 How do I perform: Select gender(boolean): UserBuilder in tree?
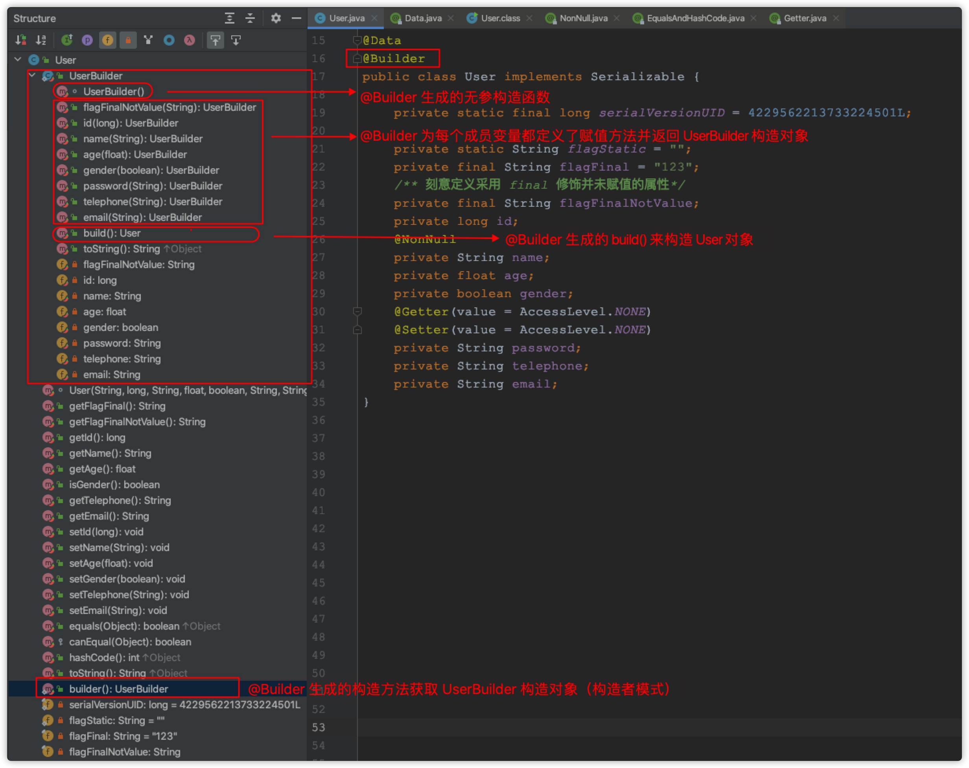151,170
